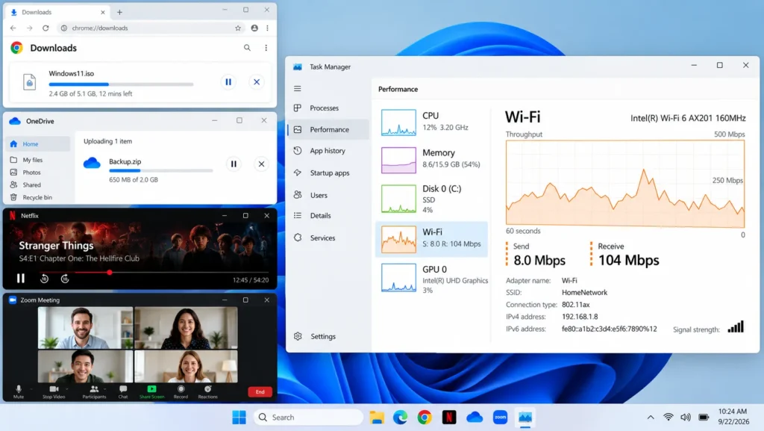The height and width of the screenshot is (431, 764).
Task: Open Microsoft Edge from the taskbar
Action: coord(400,418)
